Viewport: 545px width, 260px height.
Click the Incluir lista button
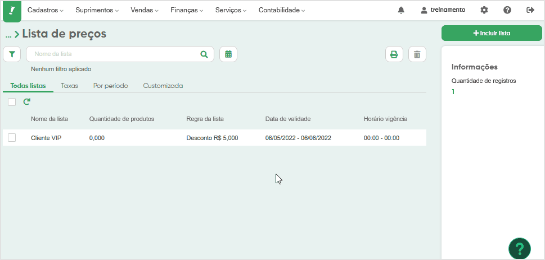pos(492,33)
